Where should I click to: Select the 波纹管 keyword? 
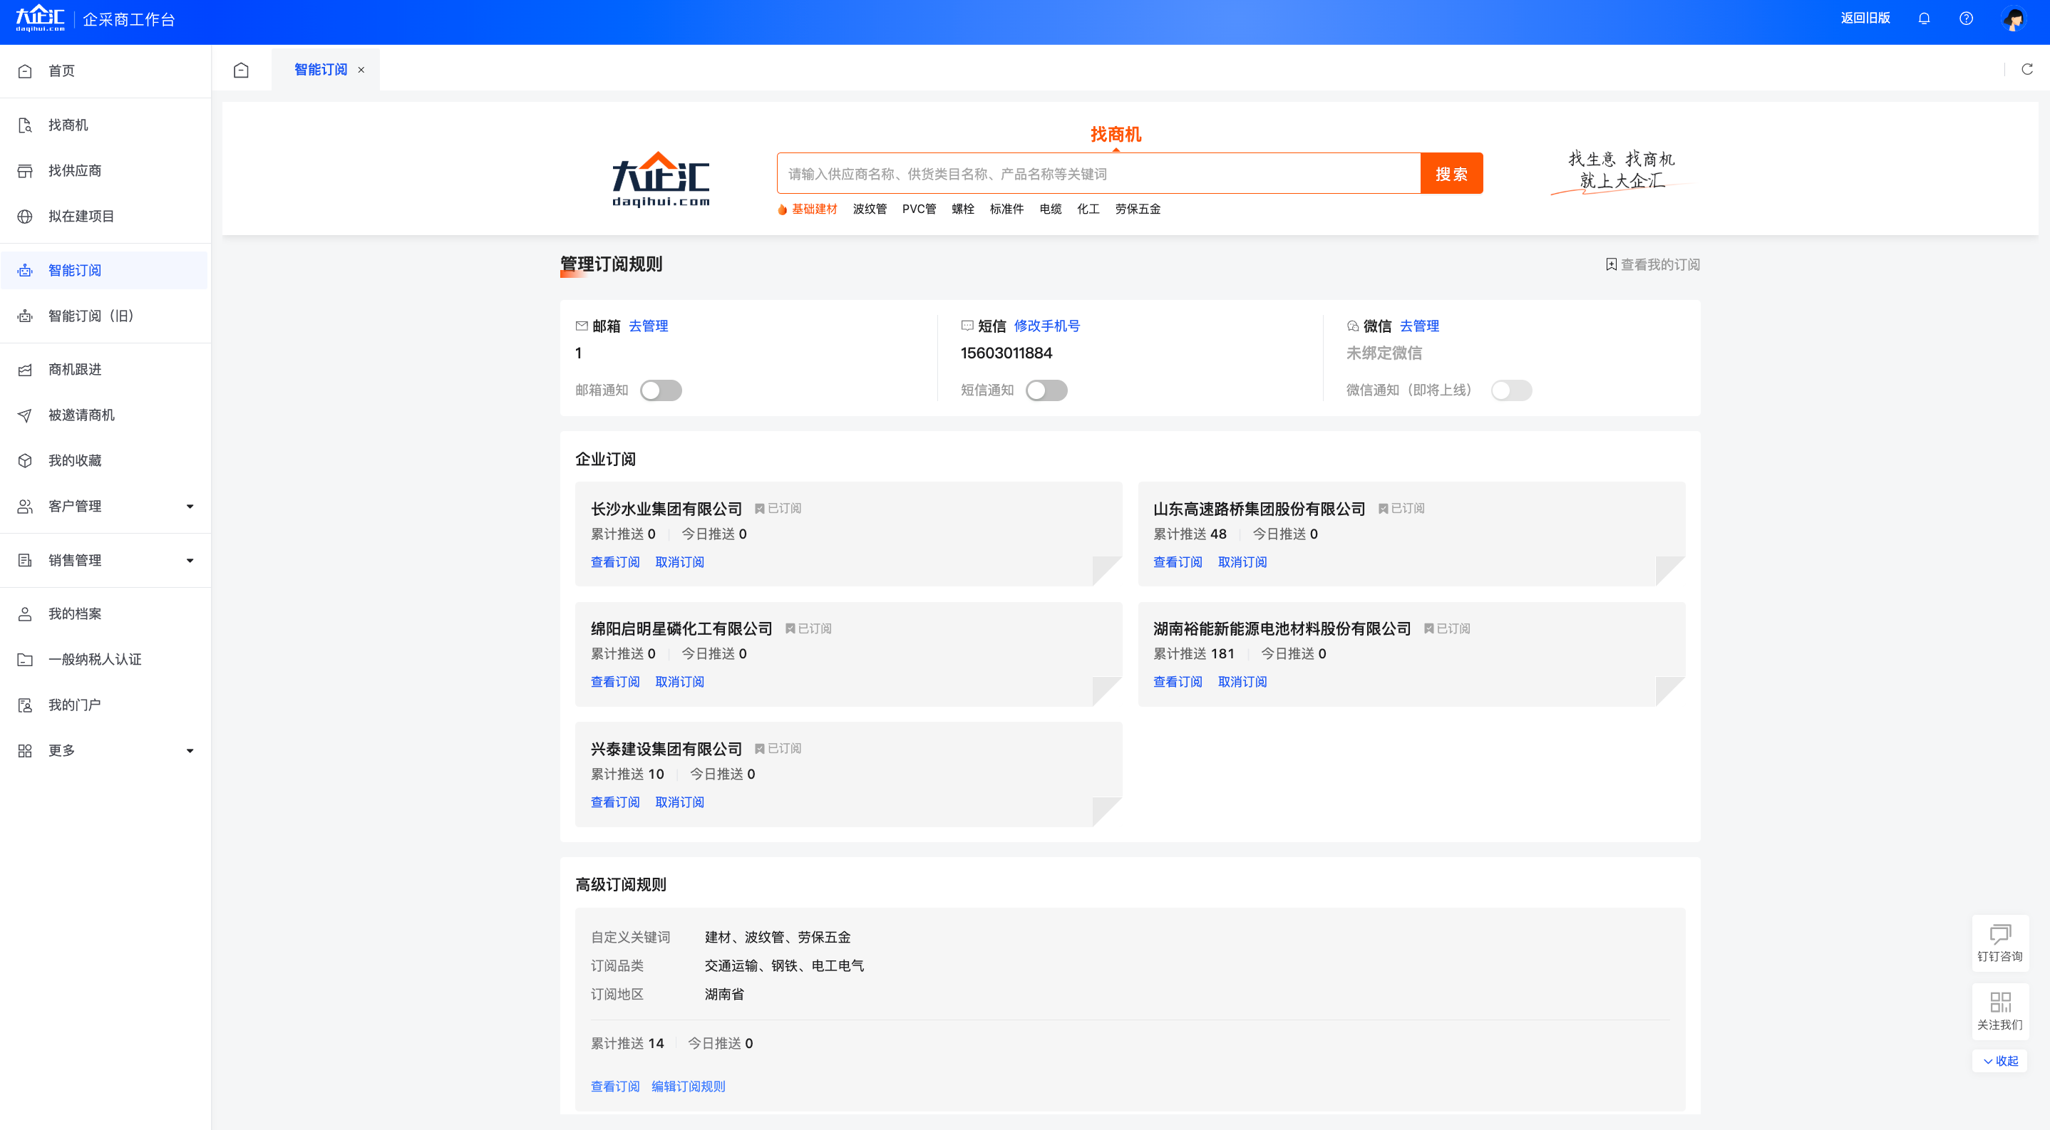869,209
